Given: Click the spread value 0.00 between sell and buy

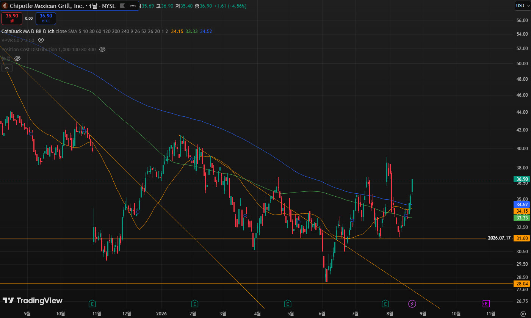Looking at the screenshot, I should pyautogui.click(x=29, y=18).
